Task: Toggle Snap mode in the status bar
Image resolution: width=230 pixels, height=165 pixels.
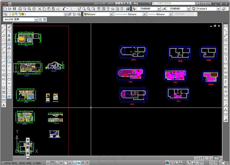Action: point(47,162)
